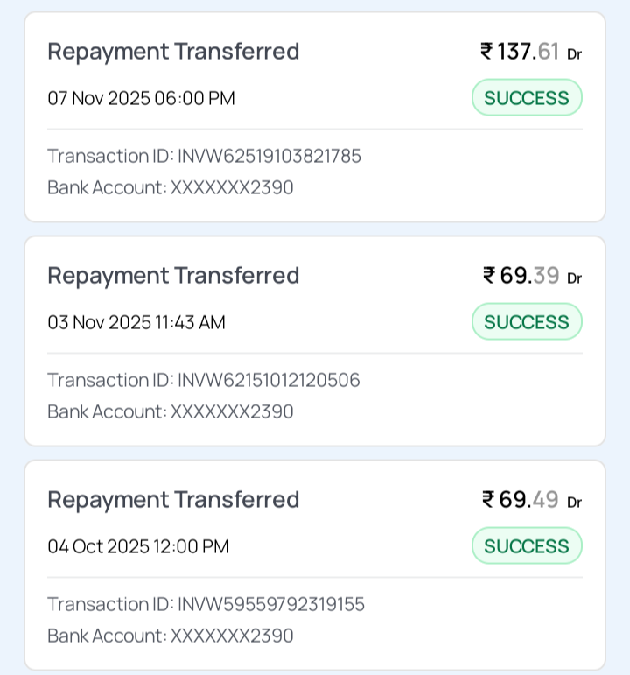Tap the ₹137.61 Dr amount
The image size is (630, 675).
[530, 52]
